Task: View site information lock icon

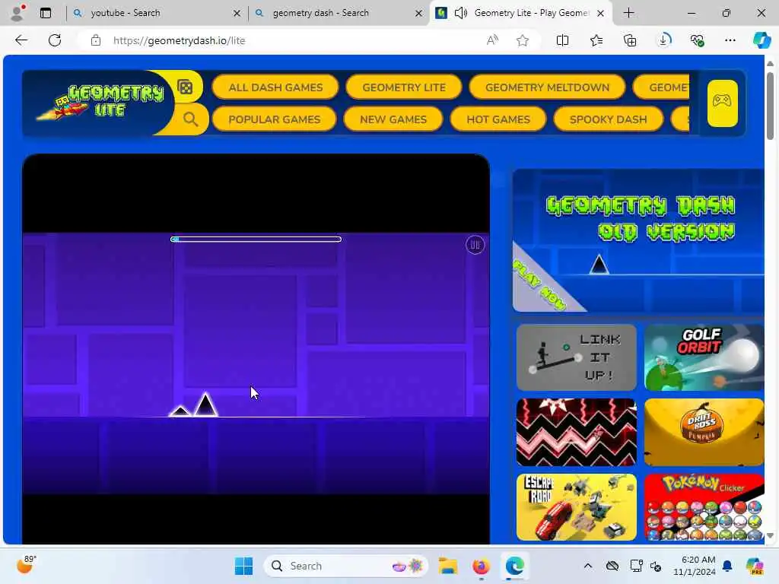Action: 96,40
